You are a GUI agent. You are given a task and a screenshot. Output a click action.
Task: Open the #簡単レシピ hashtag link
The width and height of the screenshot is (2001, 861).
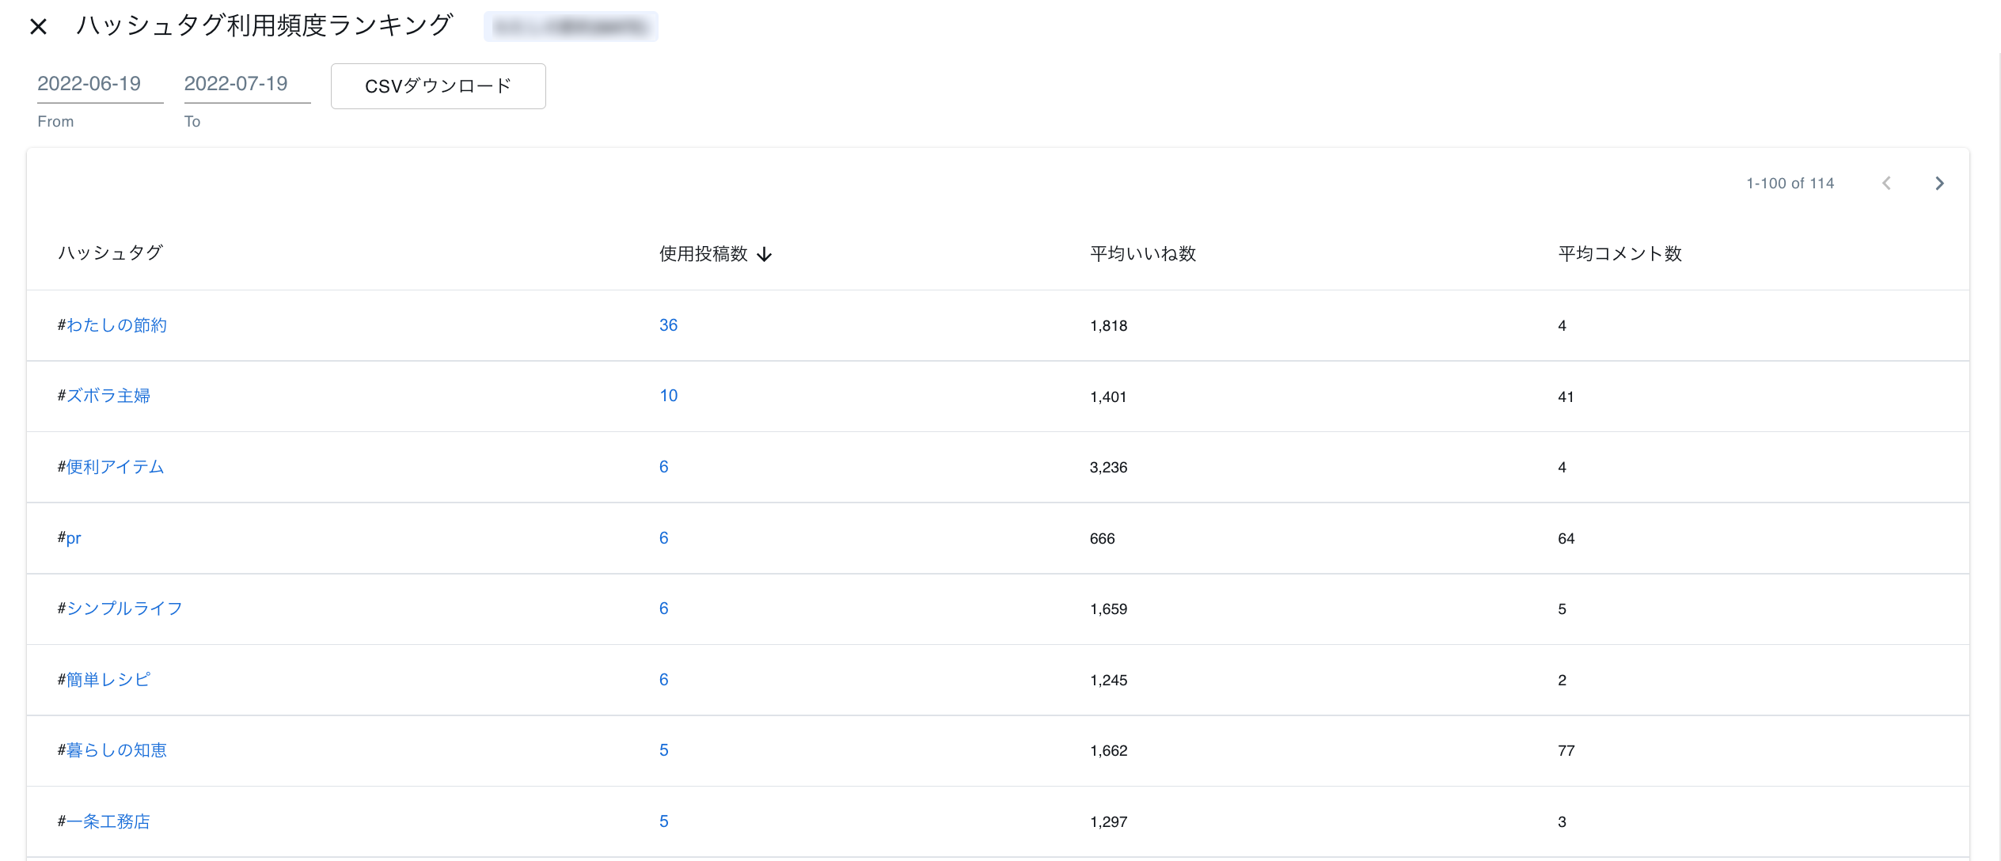tap(108, 680)
